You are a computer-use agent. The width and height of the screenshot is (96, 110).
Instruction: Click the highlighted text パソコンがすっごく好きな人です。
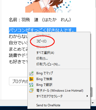[x=43, y=30]
